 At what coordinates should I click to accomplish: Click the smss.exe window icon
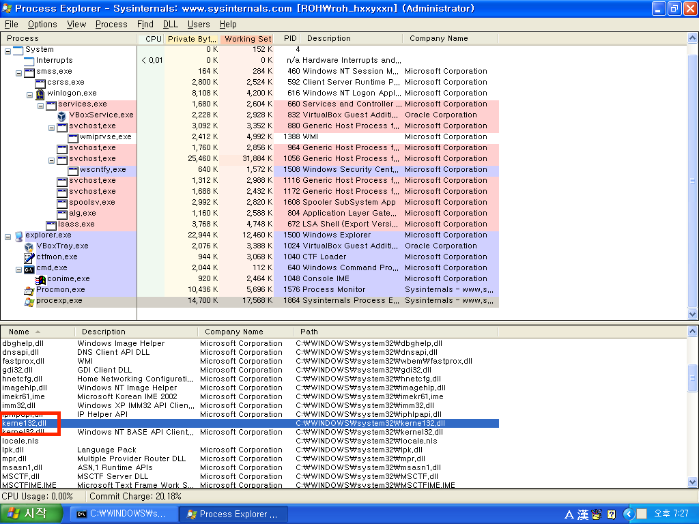[29, 72]
